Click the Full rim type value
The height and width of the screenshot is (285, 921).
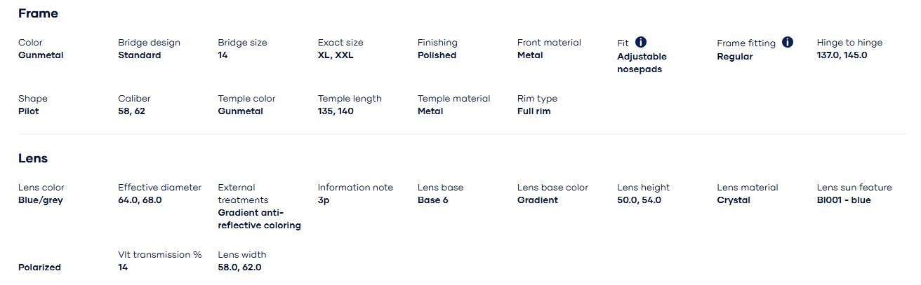pyautogui.click(x=534, y=111)
